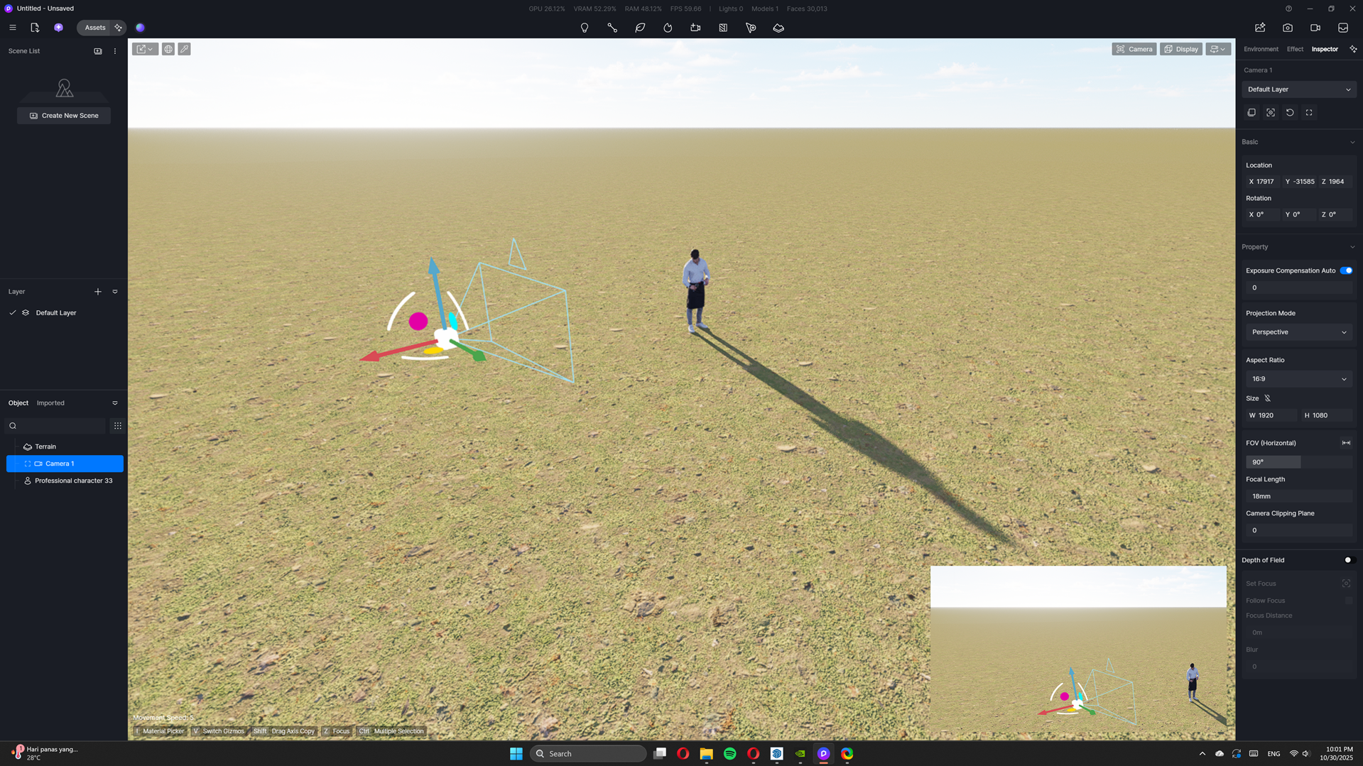Click the photo capture camera icon

coord(1288,28)
